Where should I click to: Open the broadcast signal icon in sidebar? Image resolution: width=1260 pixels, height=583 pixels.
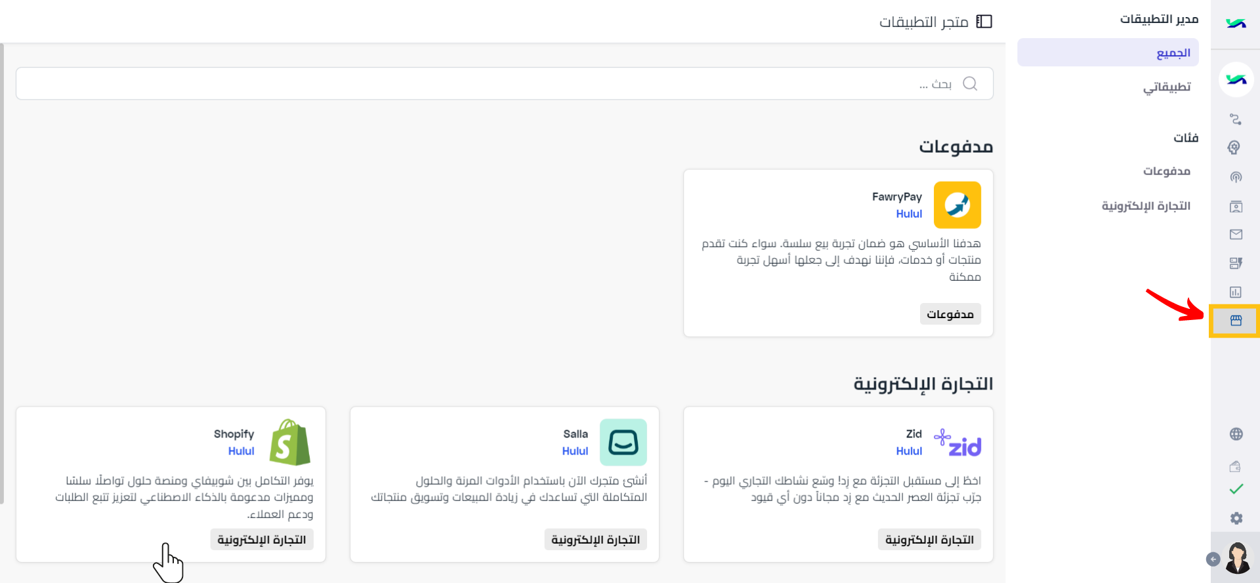tap(1236, 177)
